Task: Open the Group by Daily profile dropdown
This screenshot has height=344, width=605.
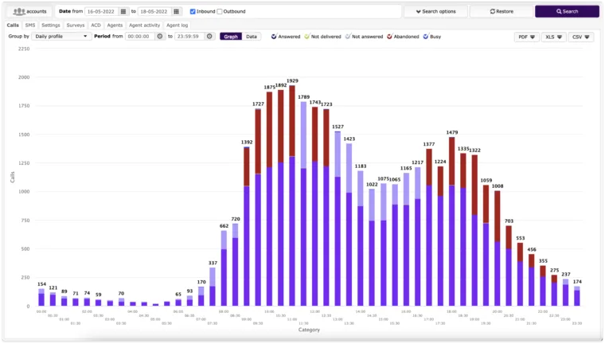Action: coord(61,37)
